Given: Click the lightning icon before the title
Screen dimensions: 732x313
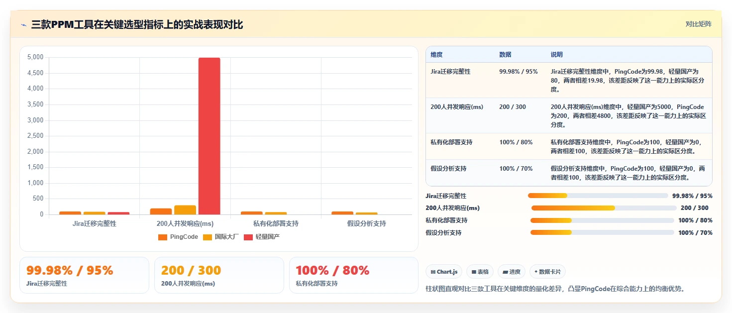Looking at the screenshot, I should coord(23,25).
